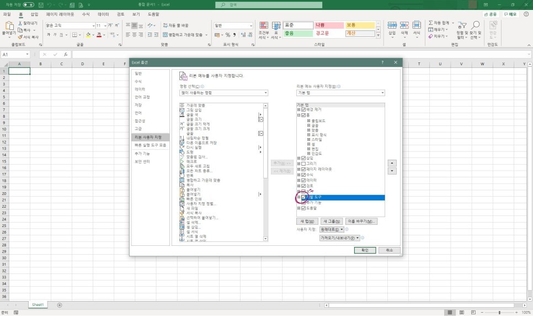Click the 이름 바꾸기 rename button
The height and width of the screenshot is (316, 533).
361,222
